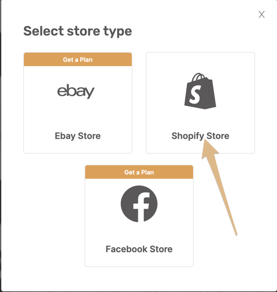
Task: Click blank space below Shopify logo in card
Action: pos(200,120)
